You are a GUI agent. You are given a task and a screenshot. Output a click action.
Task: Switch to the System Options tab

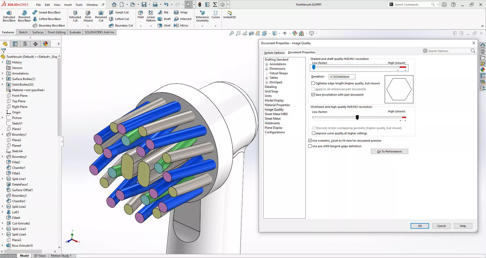click(x=274, y=53)
